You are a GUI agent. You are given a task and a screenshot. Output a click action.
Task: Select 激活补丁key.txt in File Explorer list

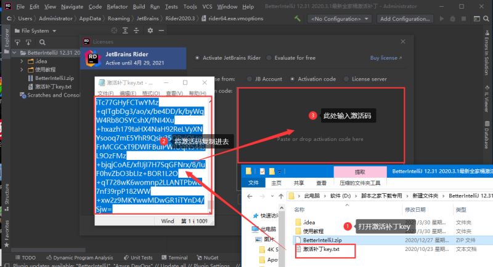pos(321,249)
